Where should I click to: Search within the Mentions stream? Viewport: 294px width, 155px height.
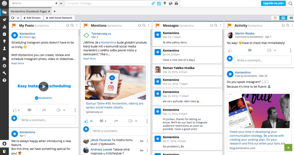pos(144,25)
